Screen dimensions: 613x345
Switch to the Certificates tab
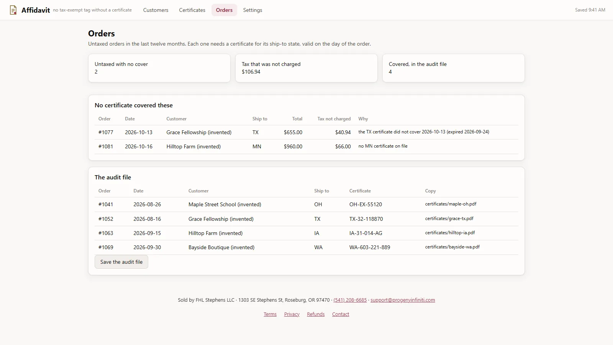click(192, 10)
